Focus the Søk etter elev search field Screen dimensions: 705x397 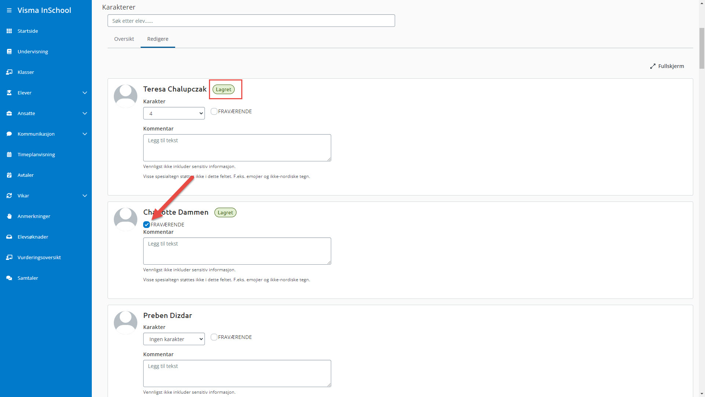click(251, 21)
